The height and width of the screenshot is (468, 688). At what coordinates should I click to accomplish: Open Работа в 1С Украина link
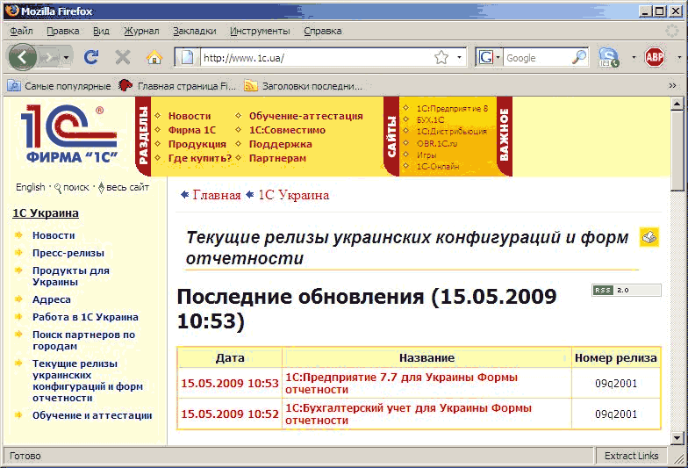(85, 317)
